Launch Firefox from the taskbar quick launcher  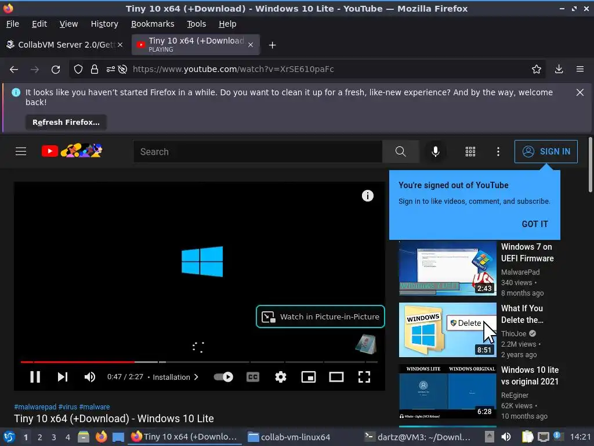click(x=101, y=437)
